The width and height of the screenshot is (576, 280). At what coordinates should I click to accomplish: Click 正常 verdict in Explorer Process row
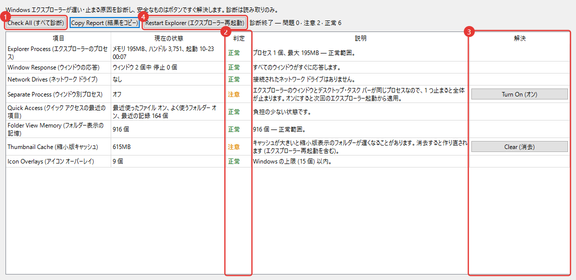tap(234, 53)
